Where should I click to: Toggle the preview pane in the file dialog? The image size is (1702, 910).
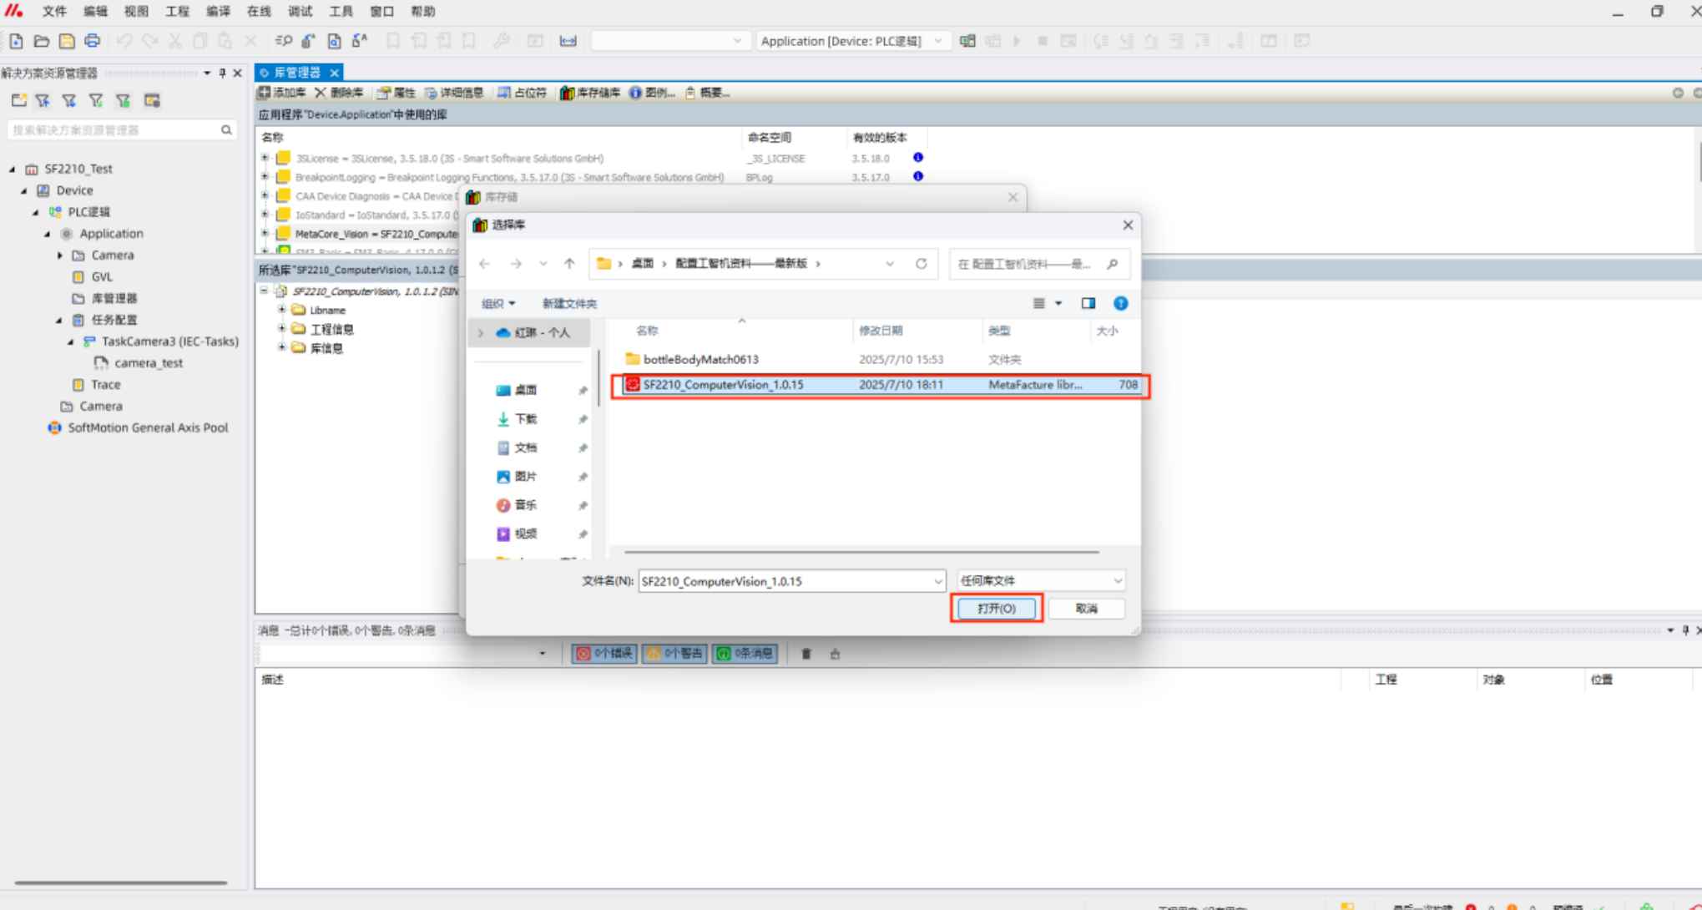1088,303
